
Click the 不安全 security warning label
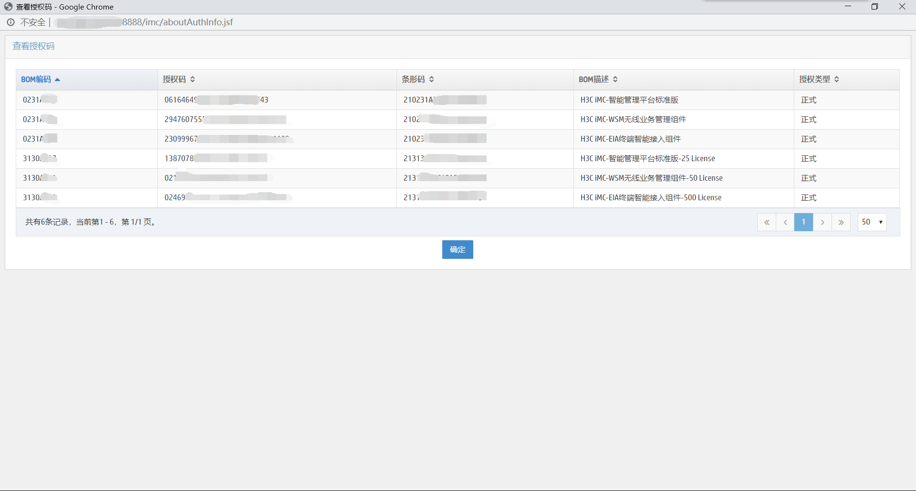[x=33, y=22]
